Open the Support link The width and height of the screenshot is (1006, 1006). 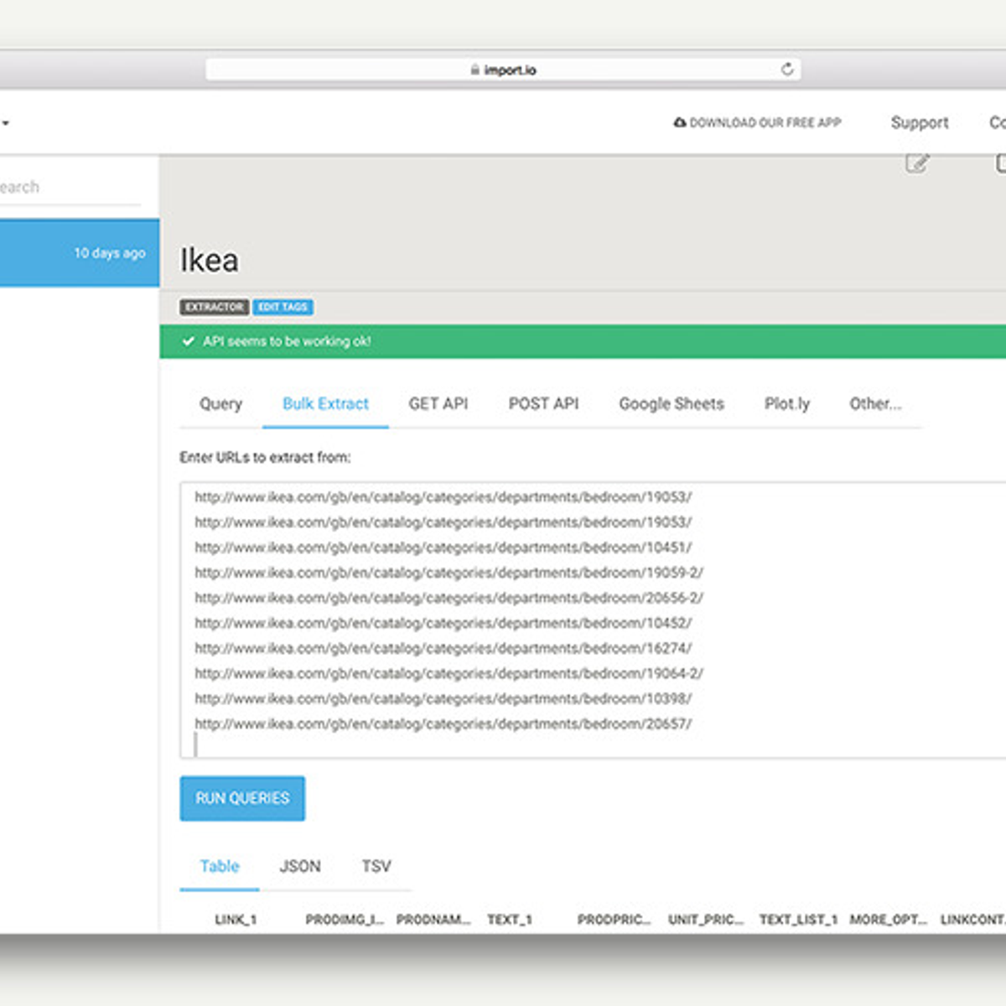coord(920,122)
